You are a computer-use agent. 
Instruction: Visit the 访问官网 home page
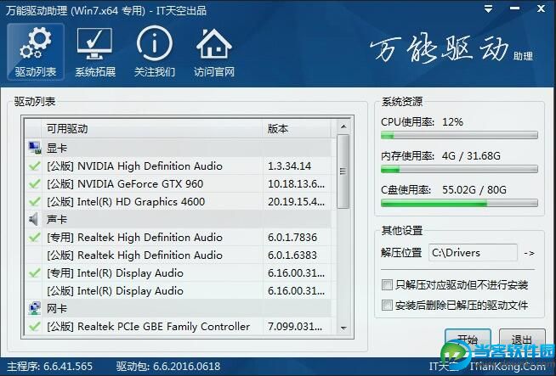214,52
